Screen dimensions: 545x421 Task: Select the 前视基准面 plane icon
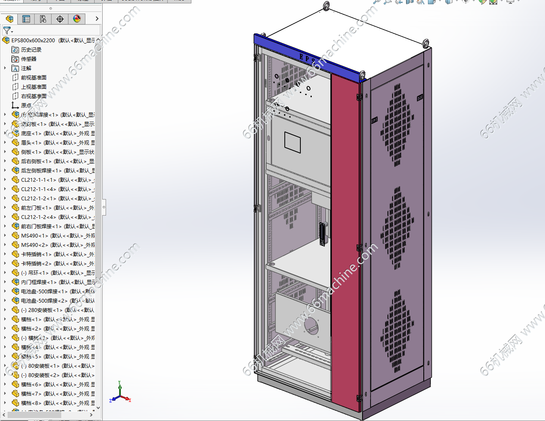[x=15, y=77]
